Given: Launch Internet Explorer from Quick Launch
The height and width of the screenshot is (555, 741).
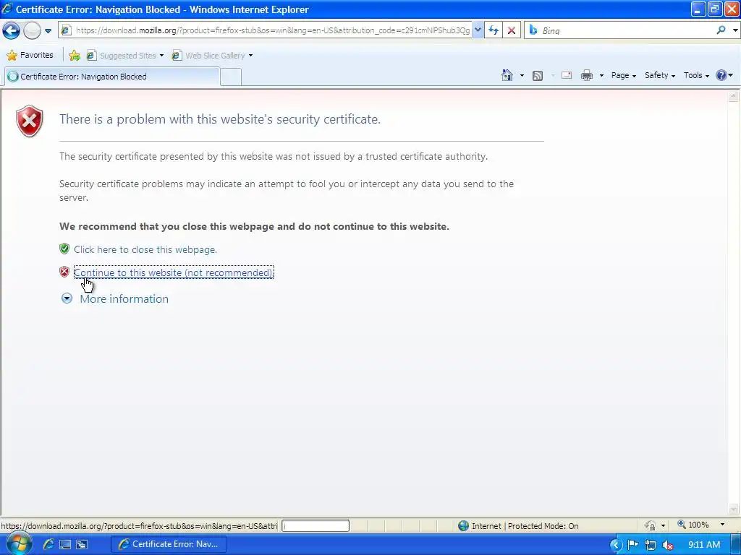Looking at the screenshot, I should [x=48, y=544].
